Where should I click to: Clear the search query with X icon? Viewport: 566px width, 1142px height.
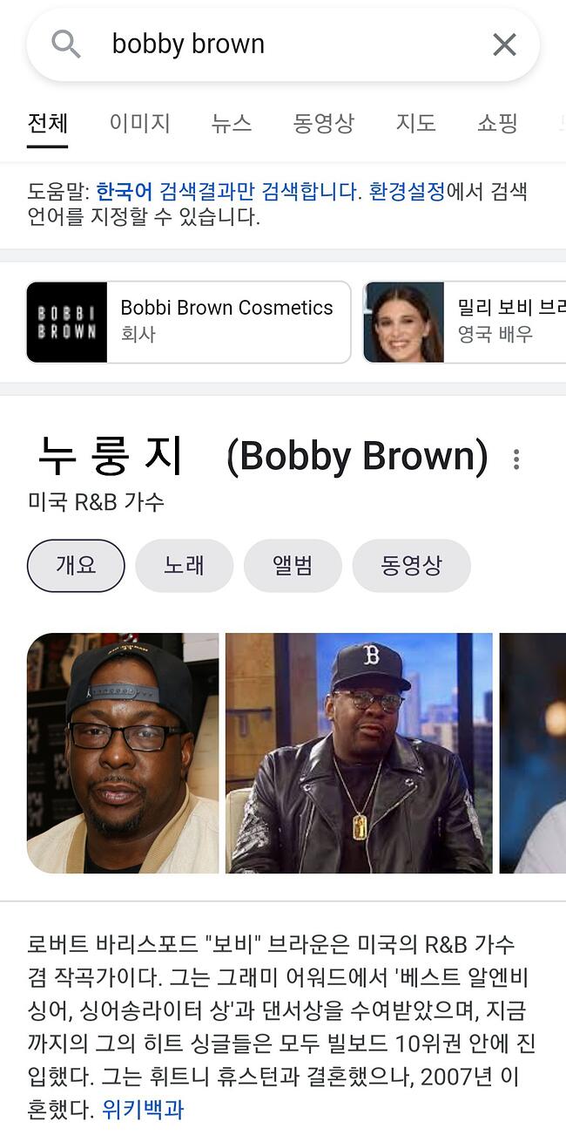pos(504,44)
